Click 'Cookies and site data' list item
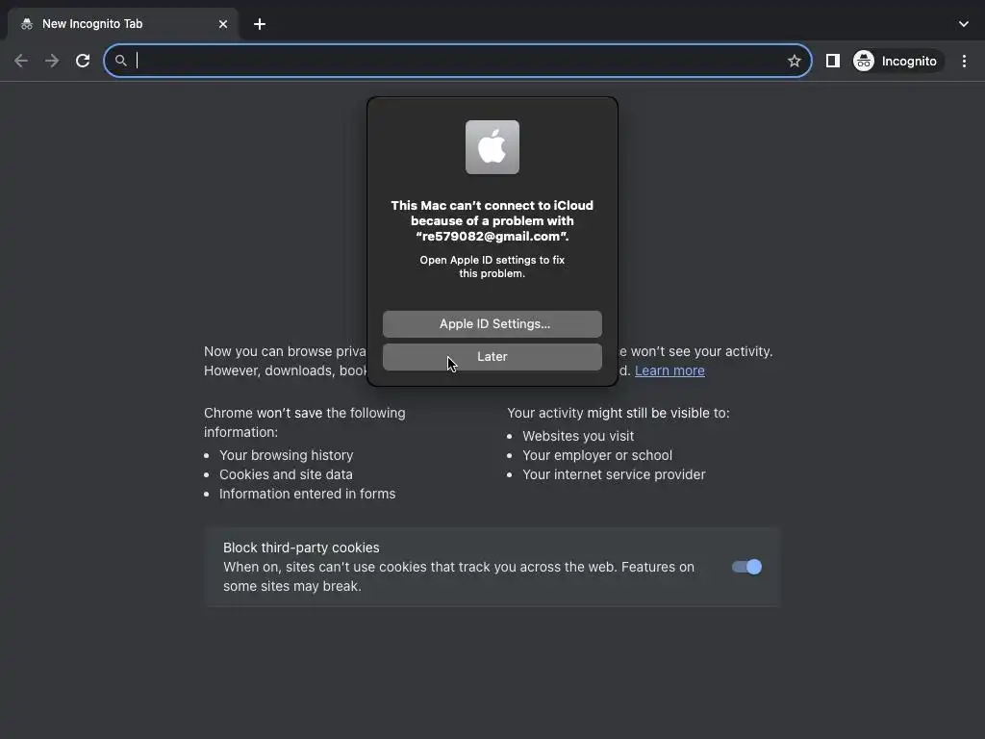Screen dimensions: 985x739 pos(286,474)
